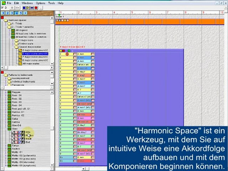Click the red record button in the toolbar
228x171 pixels.
click(x=36, y=7)
